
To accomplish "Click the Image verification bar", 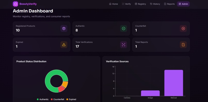I will pyautogui.click(x=150, y=93).
